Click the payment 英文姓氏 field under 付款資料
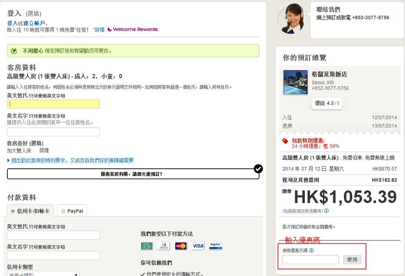The height and width of the screenshot is (276, 405). coord(53,235)
